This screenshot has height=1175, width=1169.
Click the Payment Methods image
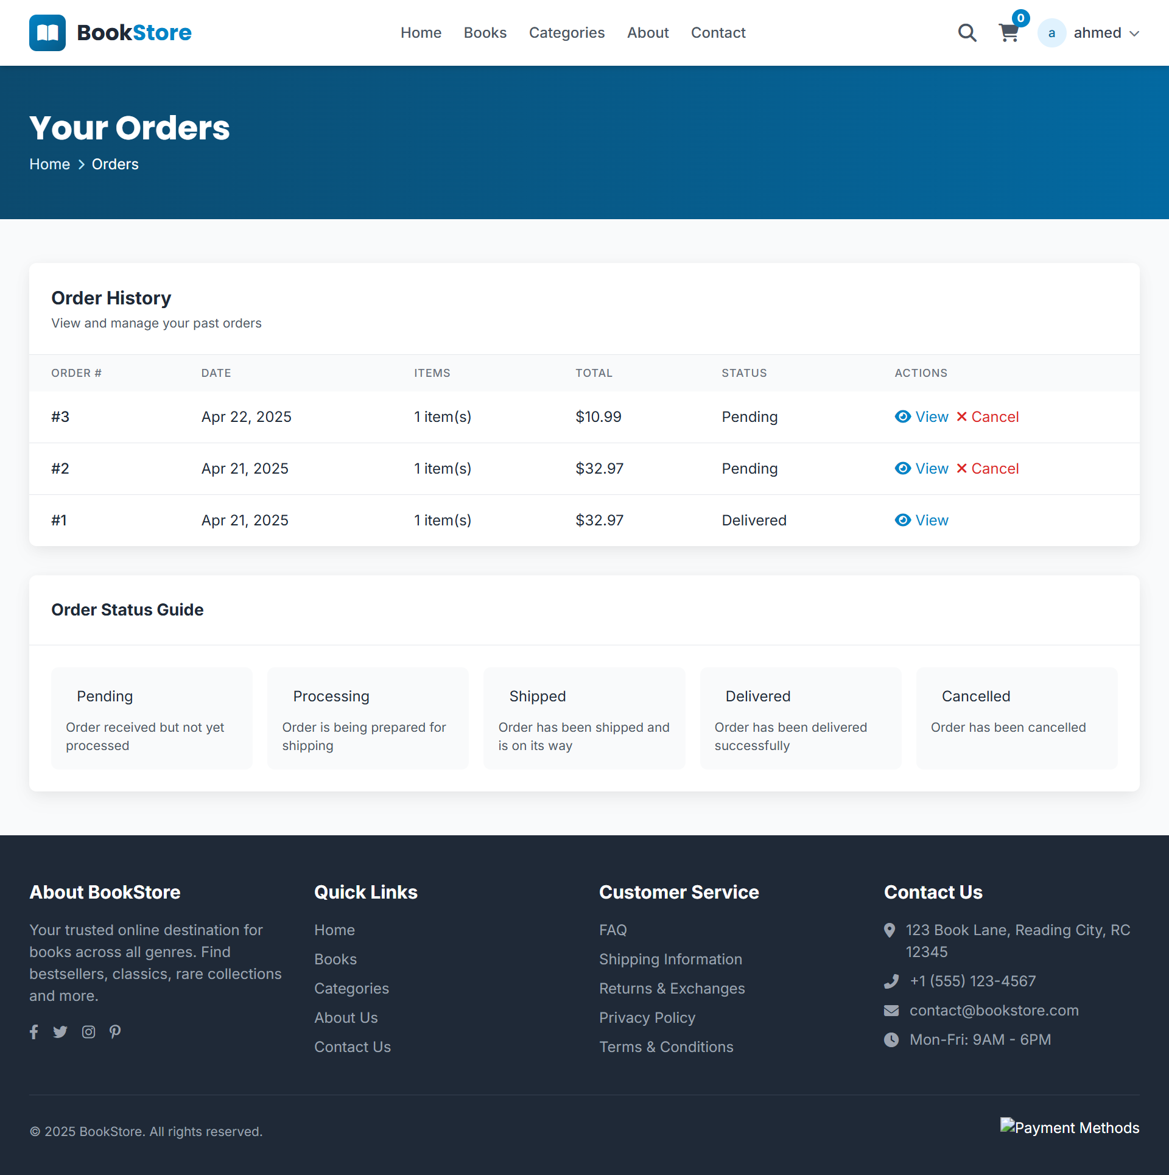(1069, 1128)
